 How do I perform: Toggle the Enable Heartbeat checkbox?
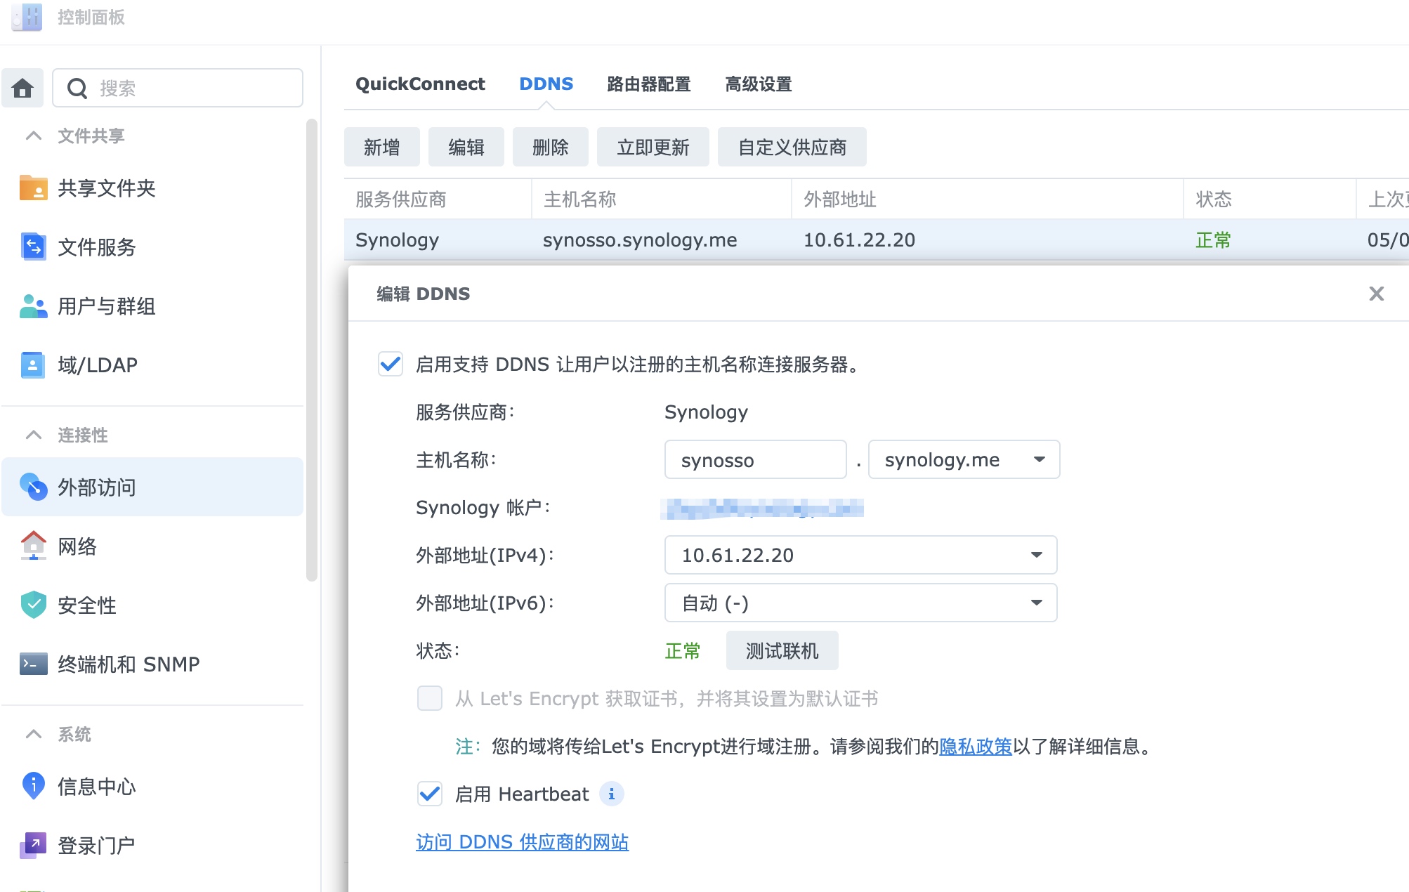(x=429, y=794)
